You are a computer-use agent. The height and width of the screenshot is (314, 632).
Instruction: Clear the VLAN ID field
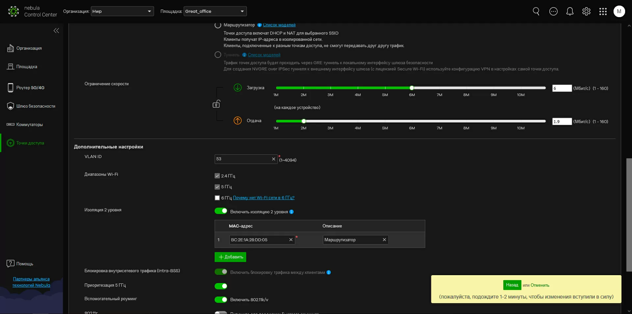(x=274, y=159)
